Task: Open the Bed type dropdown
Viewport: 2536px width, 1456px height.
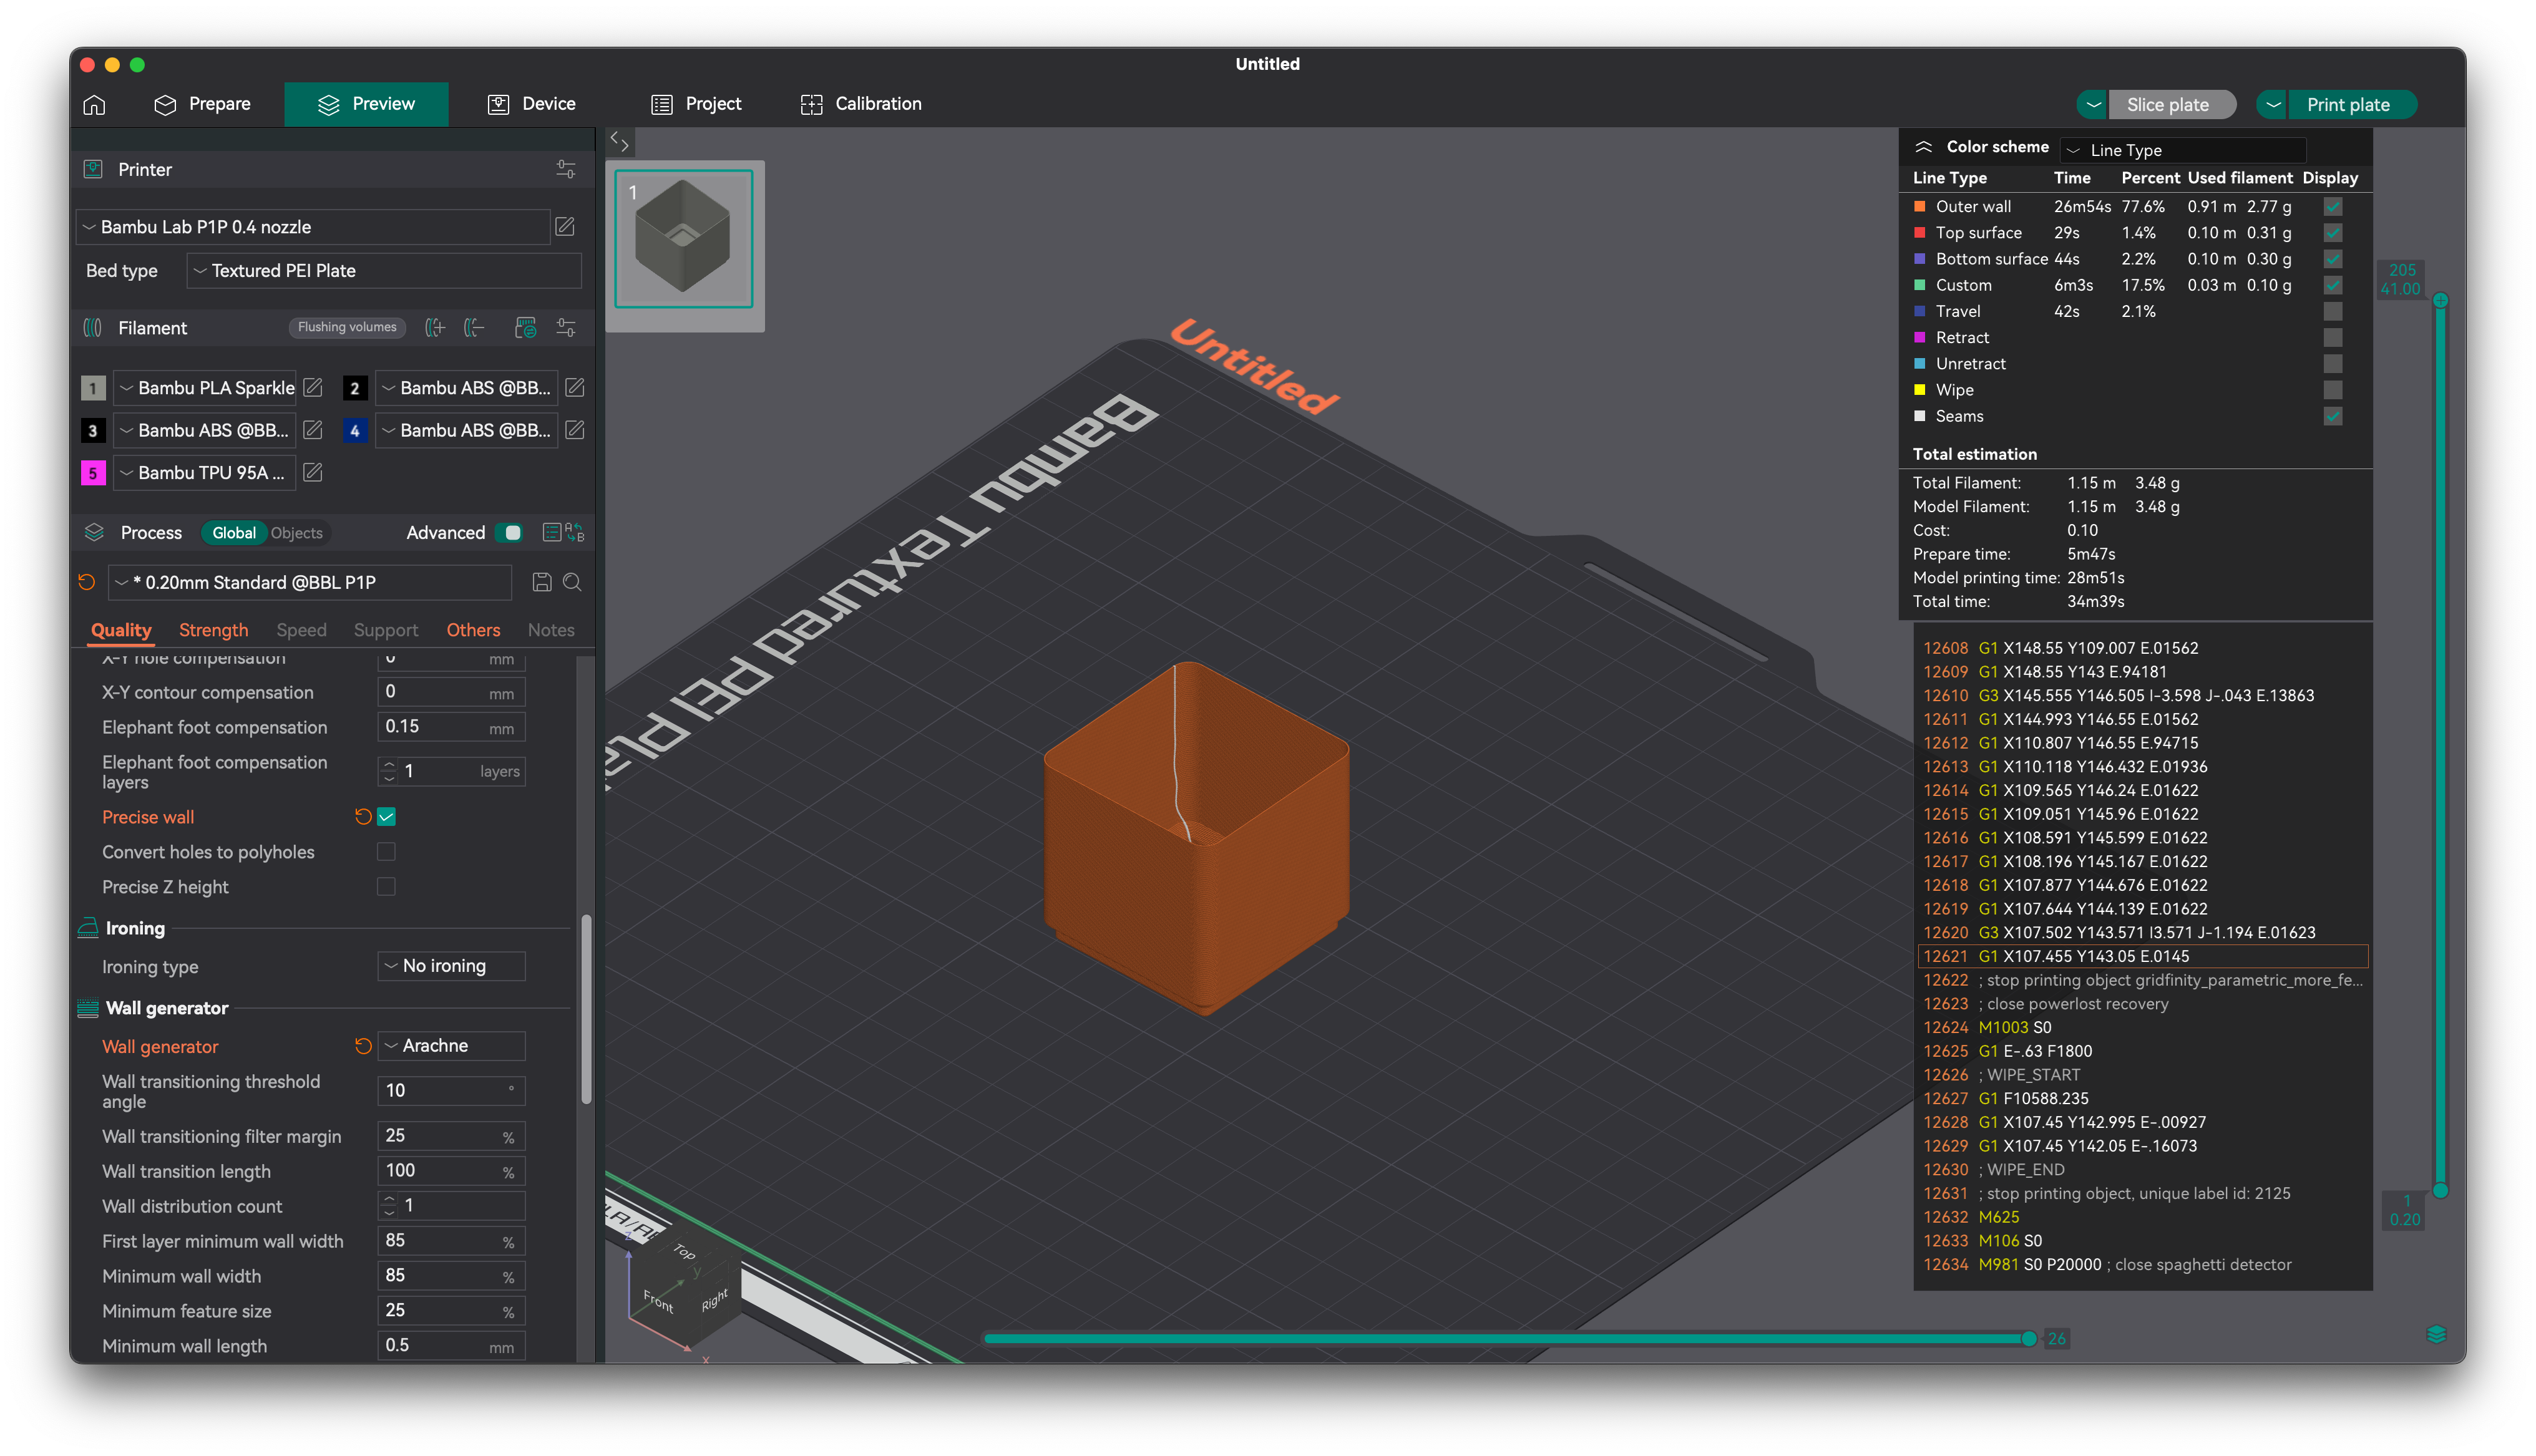Action: [384, 271]
